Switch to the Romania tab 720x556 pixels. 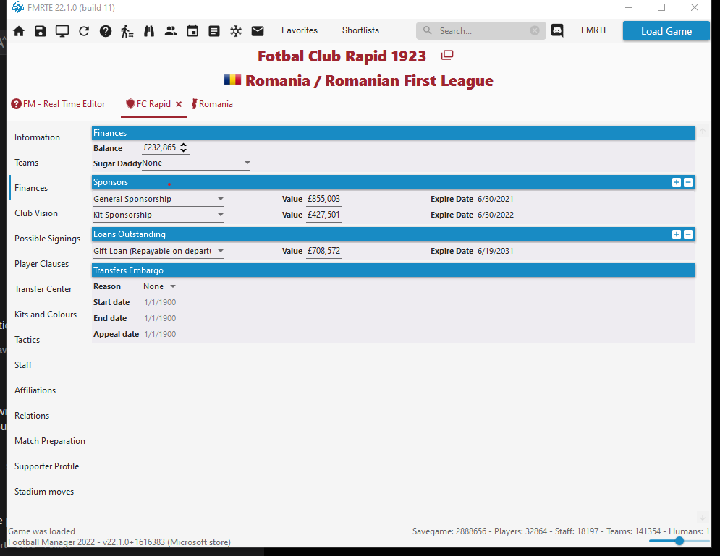pos(212,104)
